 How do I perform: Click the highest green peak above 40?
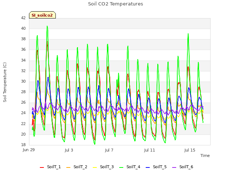[x=47, y=26]
